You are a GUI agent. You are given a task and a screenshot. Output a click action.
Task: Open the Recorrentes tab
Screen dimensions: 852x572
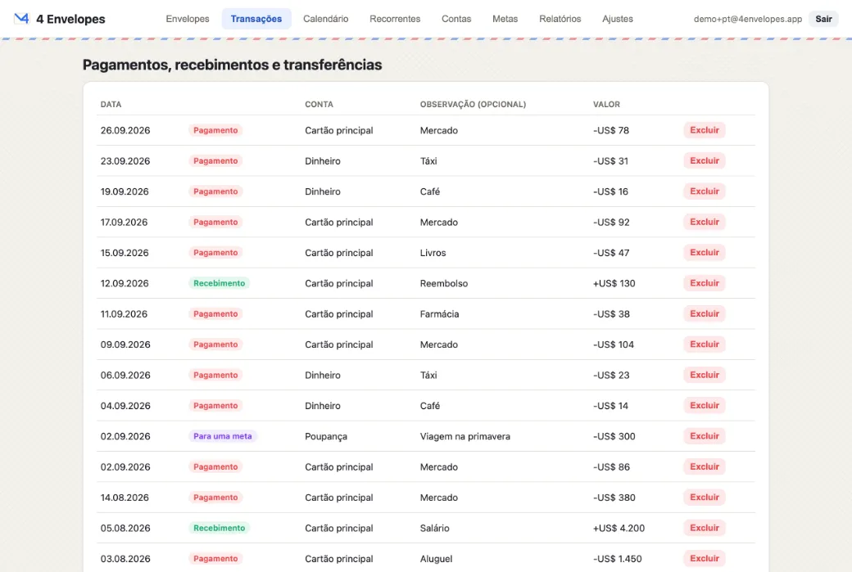(395, 19)
